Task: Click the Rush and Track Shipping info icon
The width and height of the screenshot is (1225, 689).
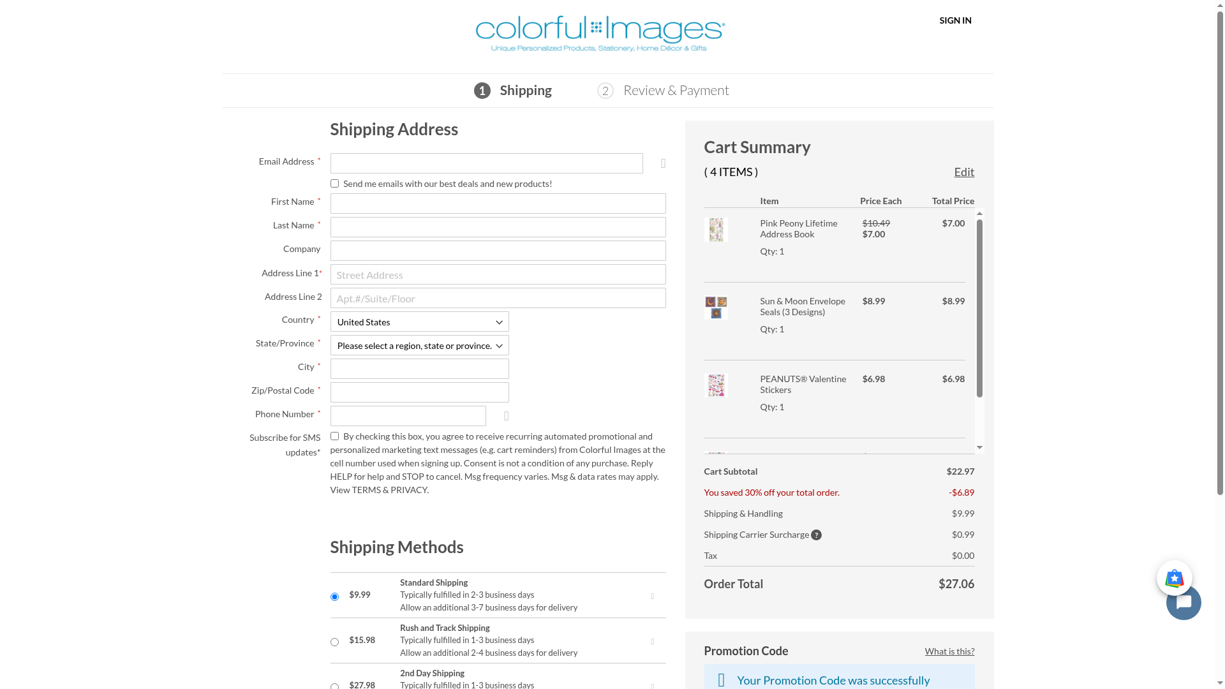Action: 652,642
